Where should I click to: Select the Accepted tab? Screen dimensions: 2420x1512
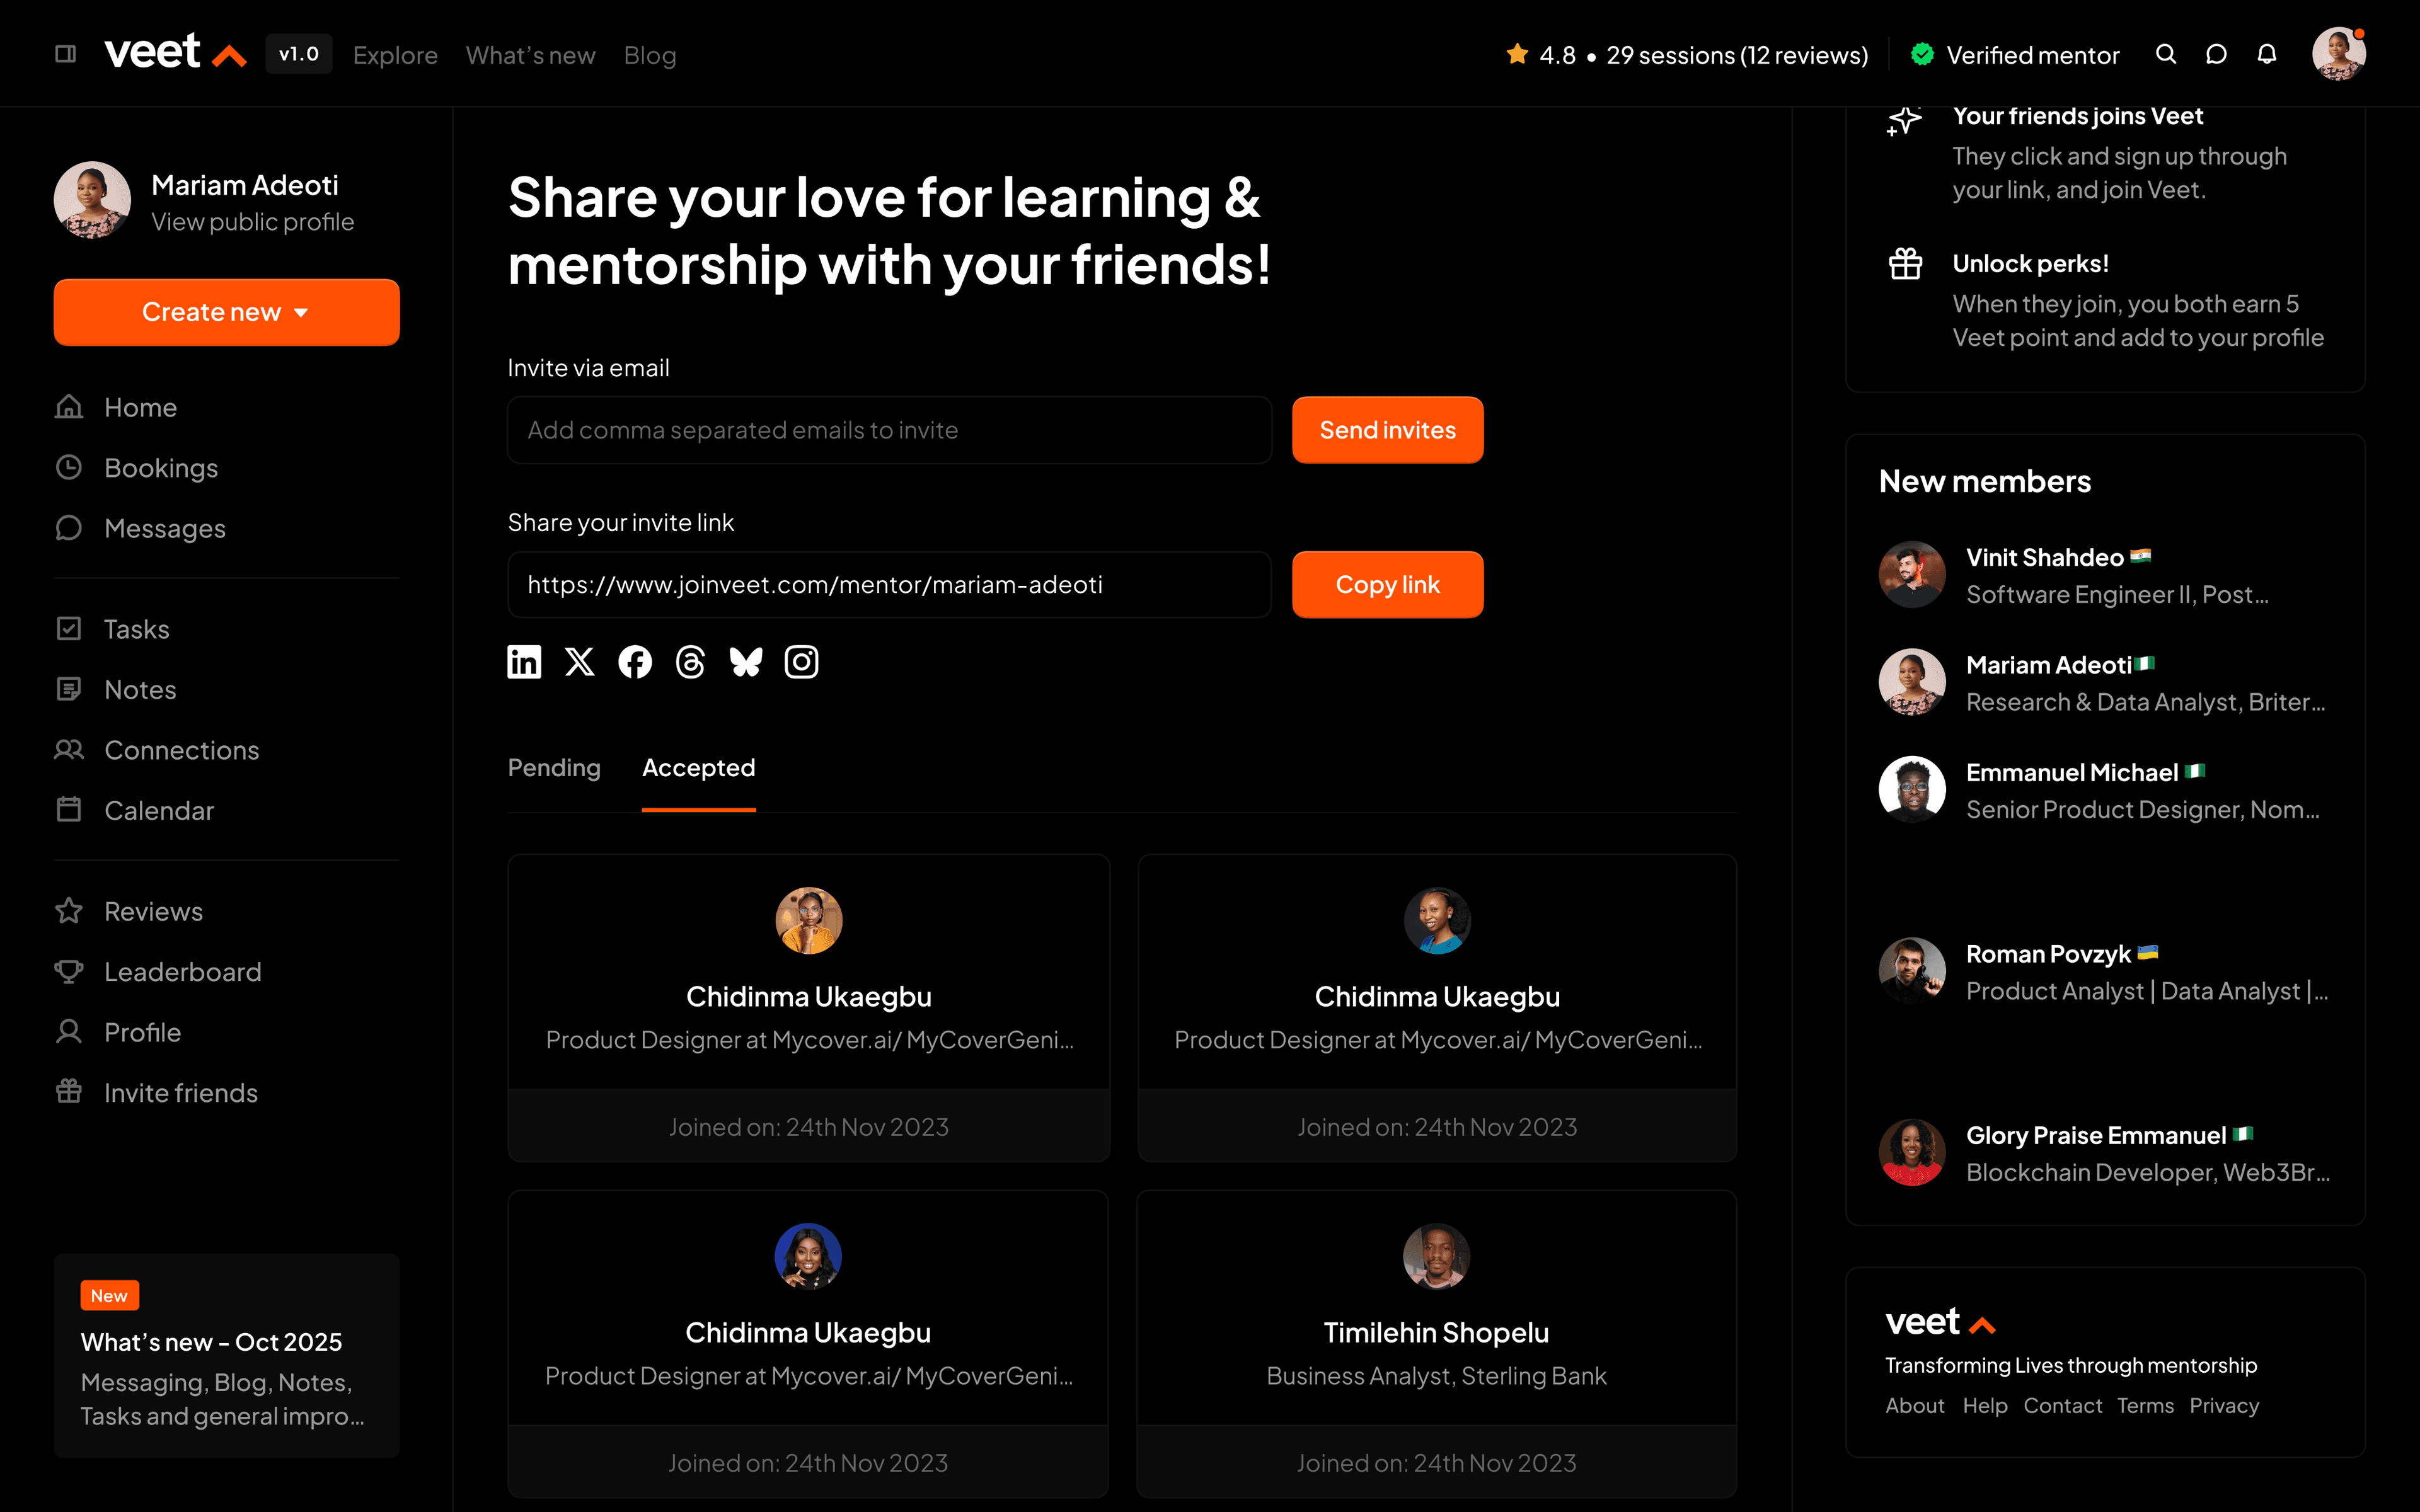coord(699,768)
